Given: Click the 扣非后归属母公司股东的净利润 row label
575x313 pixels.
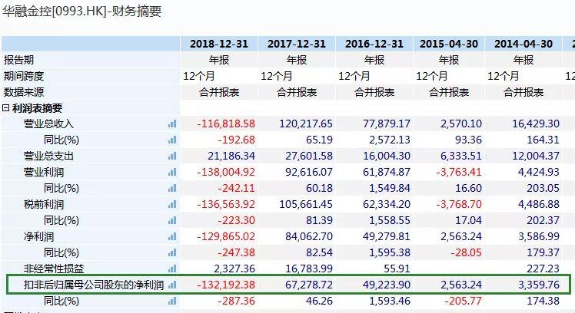Looking at the screenshot, I should pos(94,285).
